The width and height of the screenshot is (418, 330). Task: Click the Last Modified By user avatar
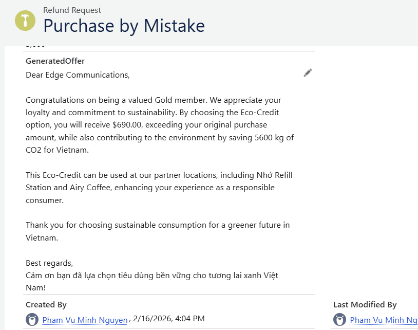click(x=339, y=320)
